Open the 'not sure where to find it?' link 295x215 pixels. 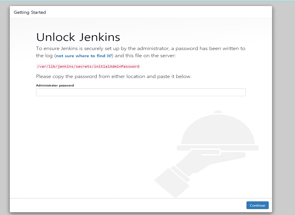click(x=84, y=56)
